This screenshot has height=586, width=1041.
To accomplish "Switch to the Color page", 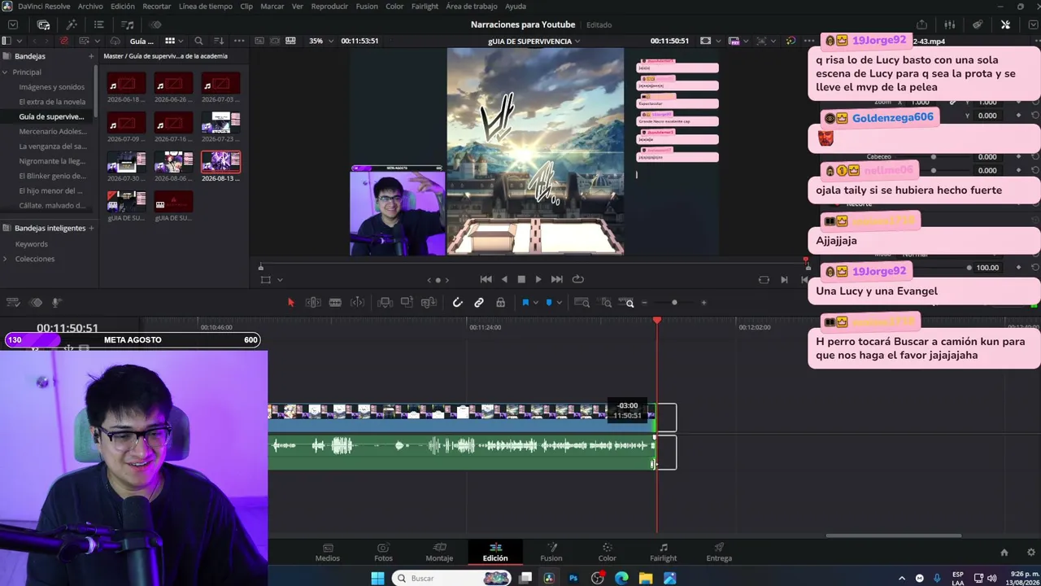I will click(608, 553).
